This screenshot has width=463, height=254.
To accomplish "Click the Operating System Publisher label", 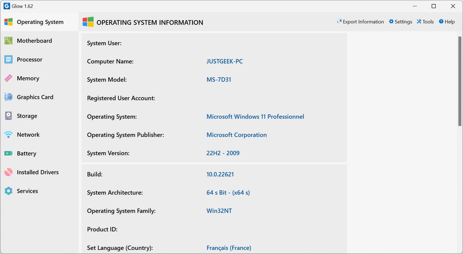I will tap(126, 135).
